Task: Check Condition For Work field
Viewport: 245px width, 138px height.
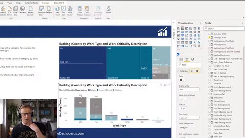Action: point(209,66)
